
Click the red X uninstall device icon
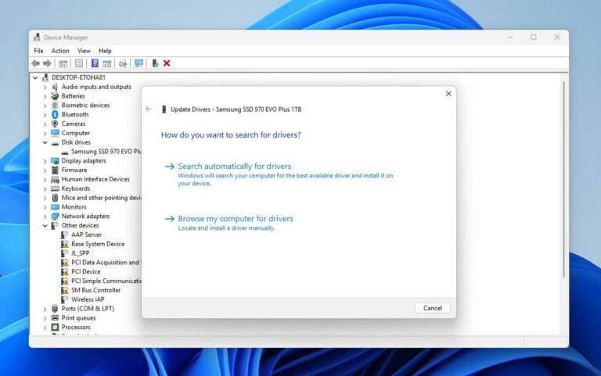pos(167,63)
